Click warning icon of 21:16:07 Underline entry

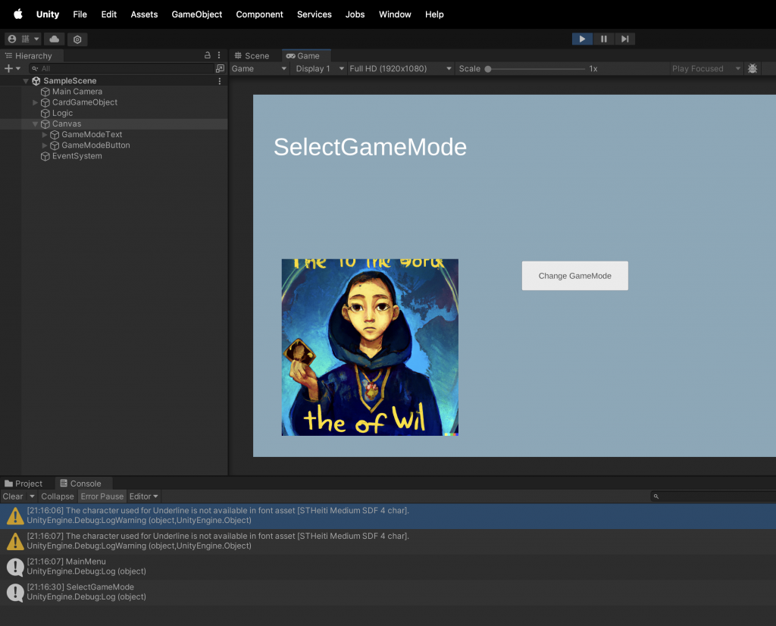pyautogui.click(x=15, y=541)
